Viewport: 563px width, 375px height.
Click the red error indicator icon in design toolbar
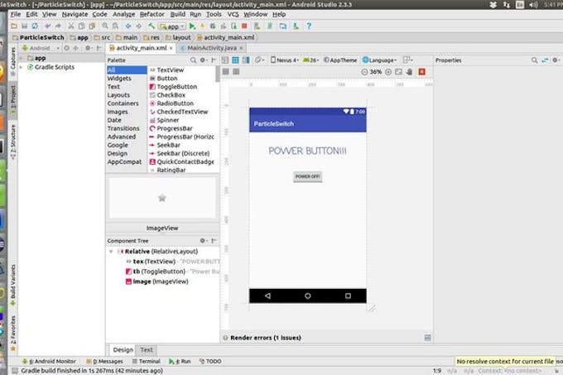coord(422,72)
